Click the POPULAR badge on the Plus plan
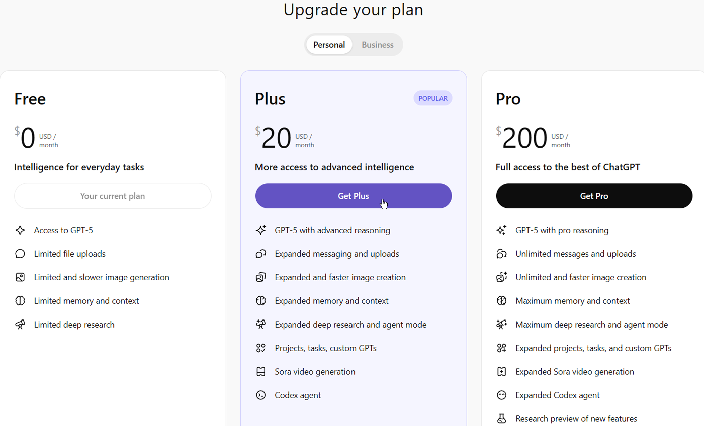The height and width of the screenshot is (426, 704). (x=432, y=98)
